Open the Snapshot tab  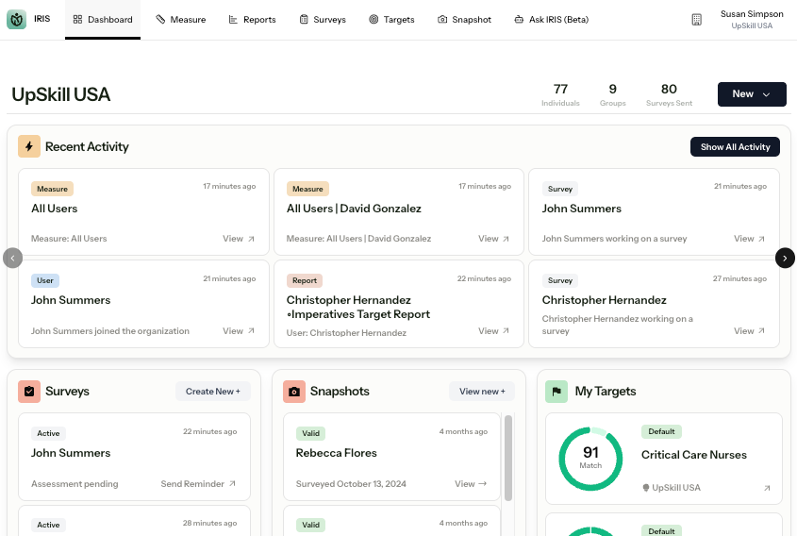pyautogui.click(x=465, y=19)
